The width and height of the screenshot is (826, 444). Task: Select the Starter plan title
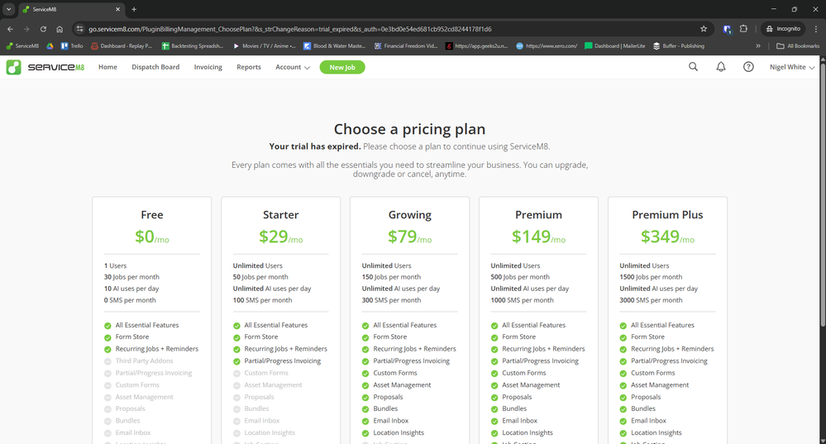click(281, 215)
